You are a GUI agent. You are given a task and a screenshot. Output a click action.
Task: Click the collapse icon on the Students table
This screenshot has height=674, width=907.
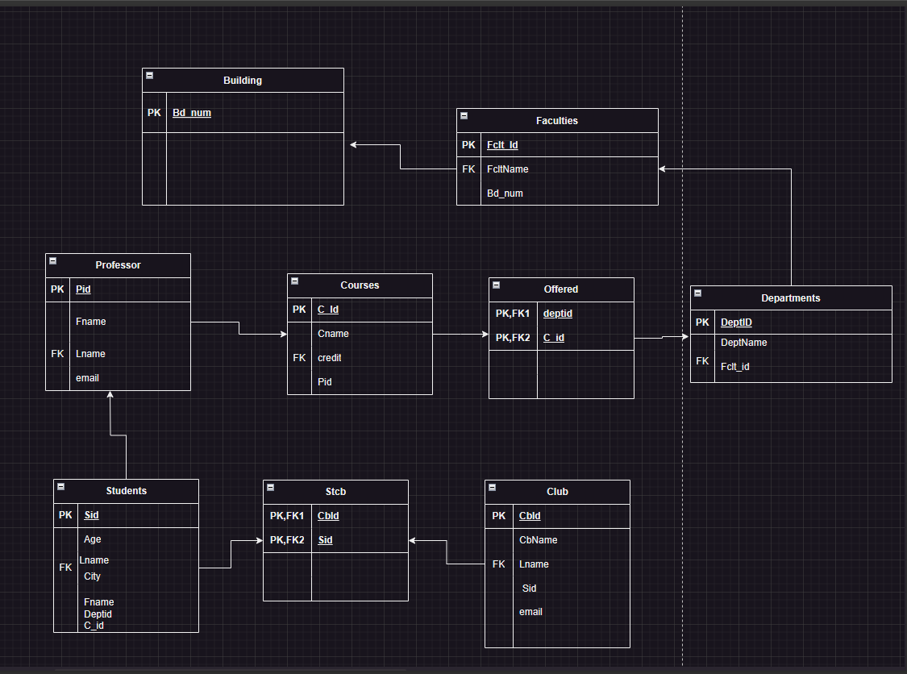click(x=60, y=485)
